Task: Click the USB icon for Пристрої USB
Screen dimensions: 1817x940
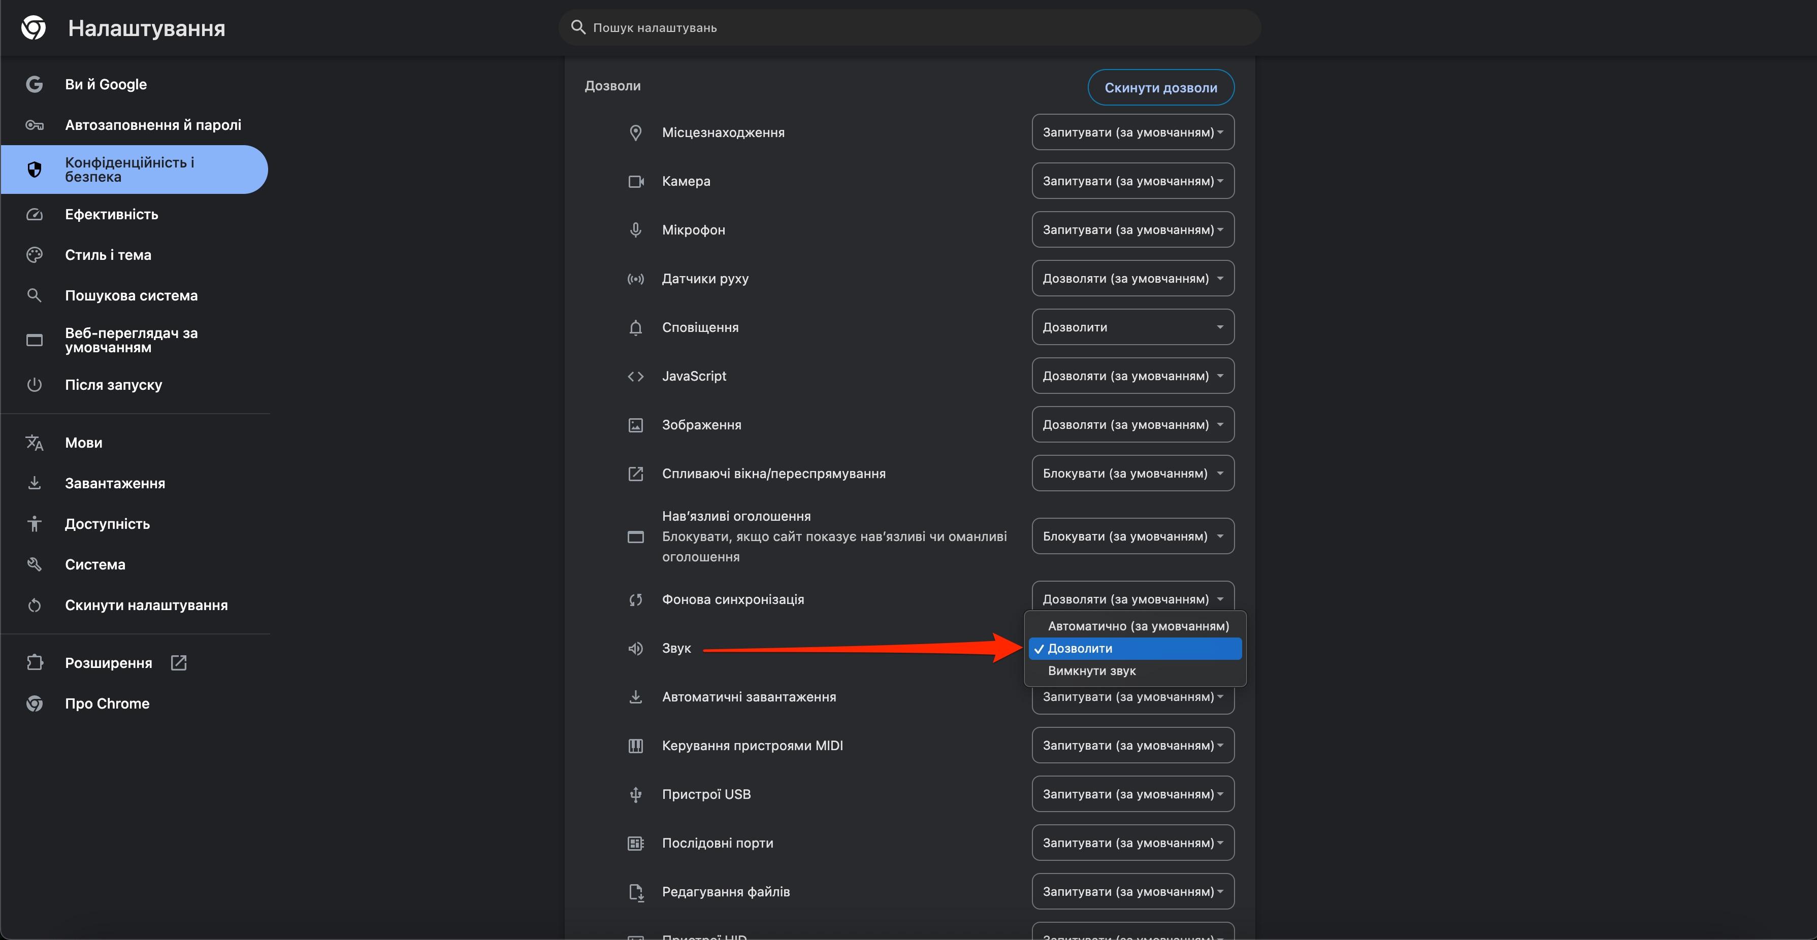Action: click(x=635, y=794)
